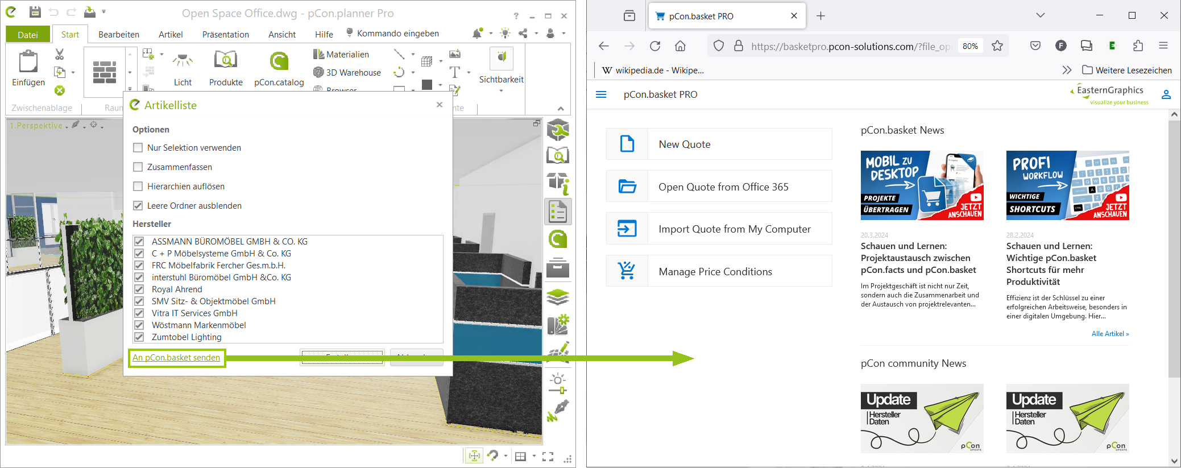Image resolution: width=1181 pixels, height=468 pixels.
Task: Select the wall element icon in ribbon
Action: pyautogui.click(x=105, y=72)
